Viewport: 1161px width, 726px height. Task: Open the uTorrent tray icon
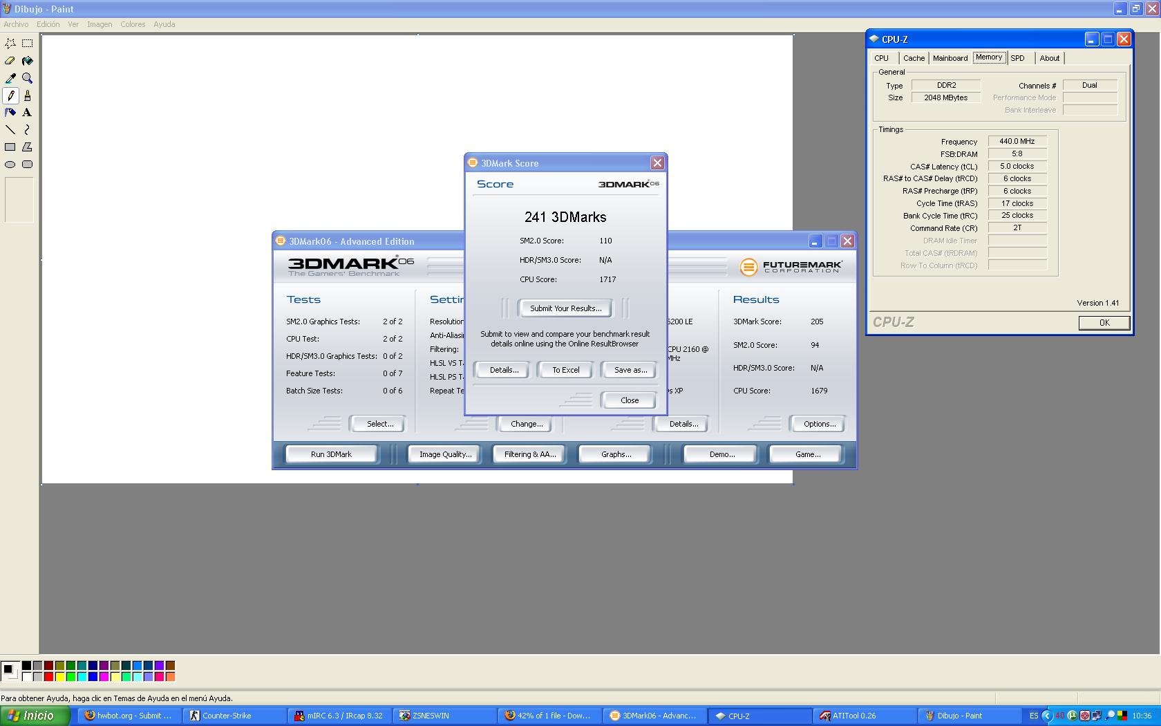[1072, 716]
